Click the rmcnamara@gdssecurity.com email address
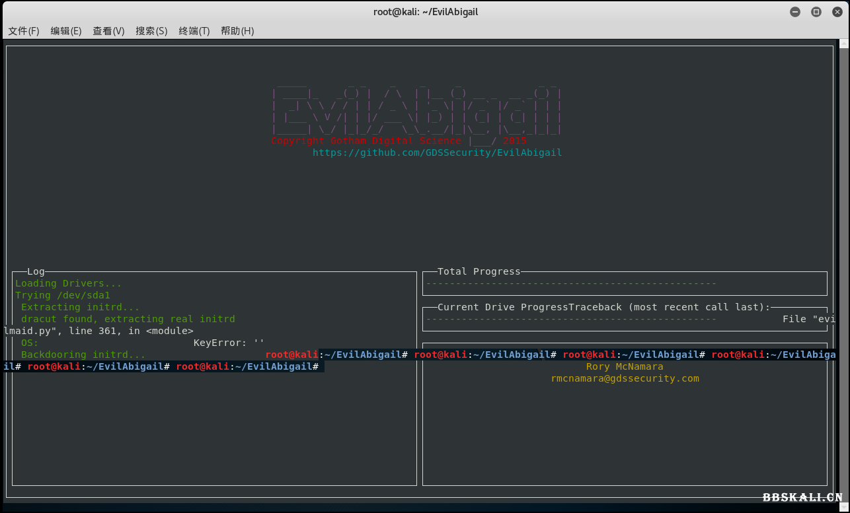Screen dimensions: 850x513 [x=625, y=378]
